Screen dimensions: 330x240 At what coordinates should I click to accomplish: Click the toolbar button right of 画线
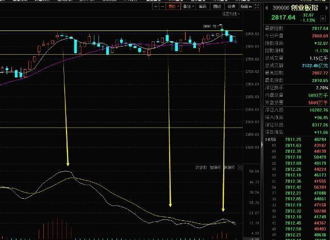(232, 7)
